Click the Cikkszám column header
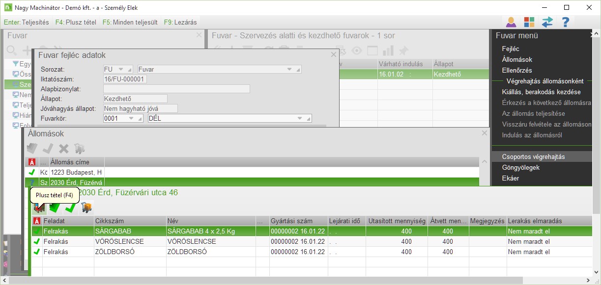This screenshot has width=601, height=285. point(130,221)
